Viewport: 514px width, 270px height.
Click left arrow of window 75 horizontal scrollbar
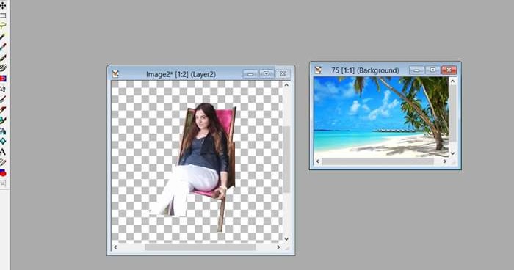(318, 161)
